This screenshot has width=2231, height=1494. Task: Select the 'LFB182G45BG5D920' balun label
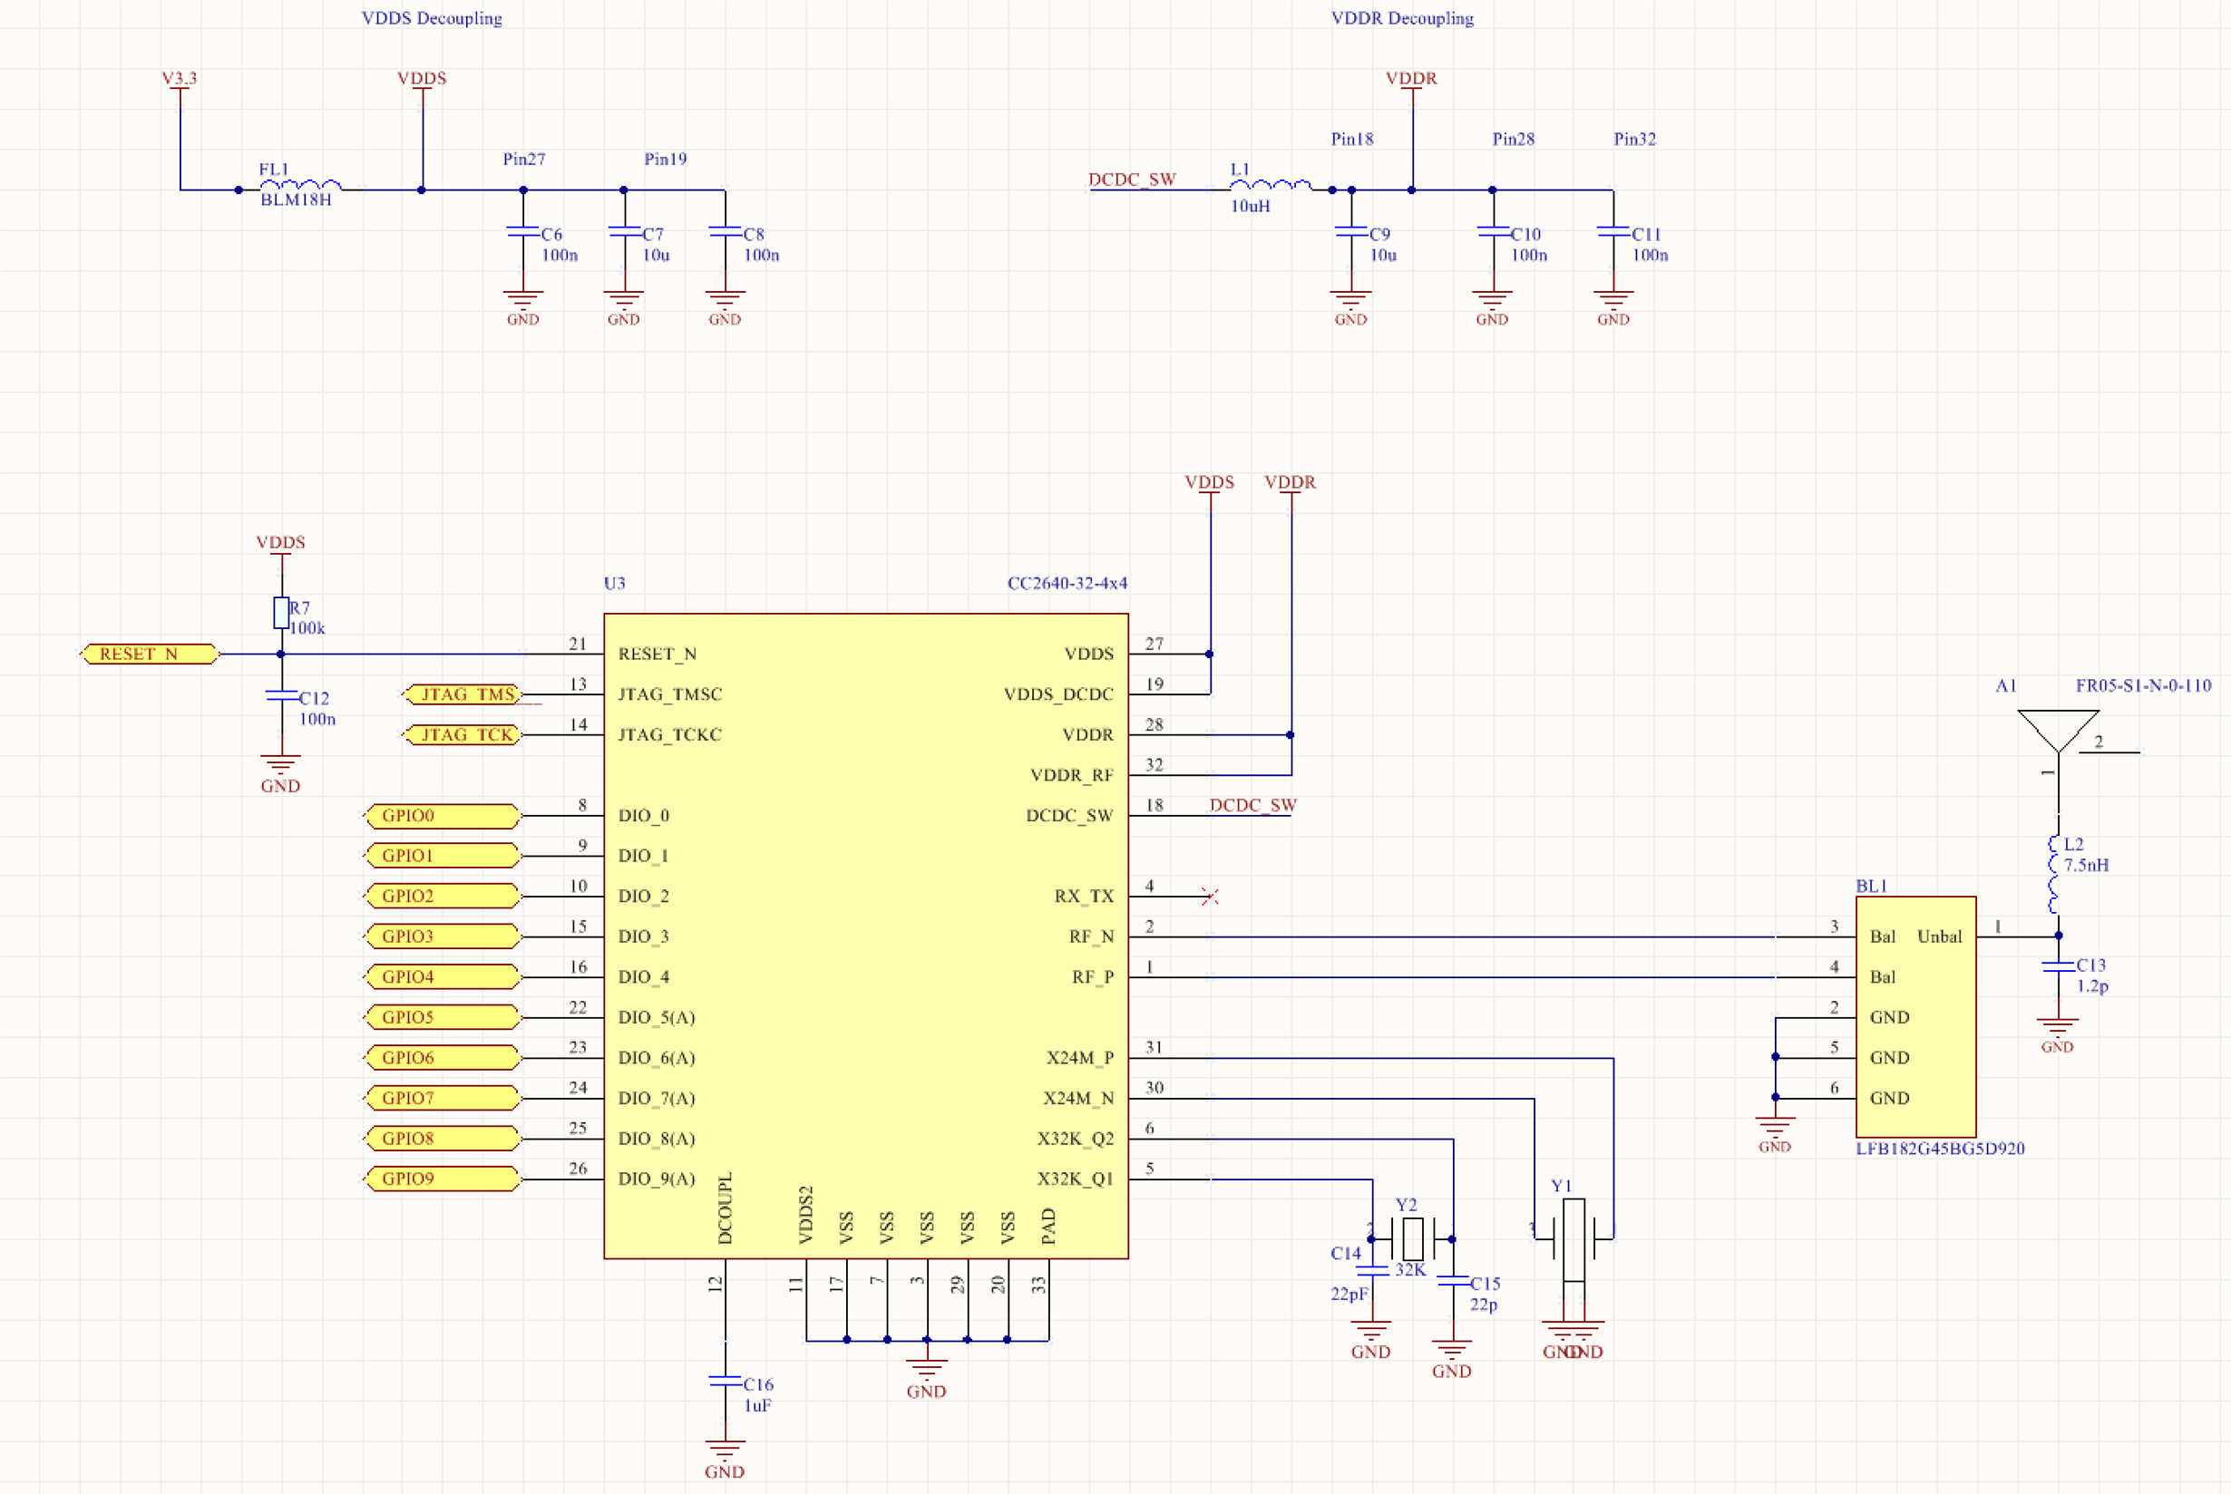point(1940,1148)
